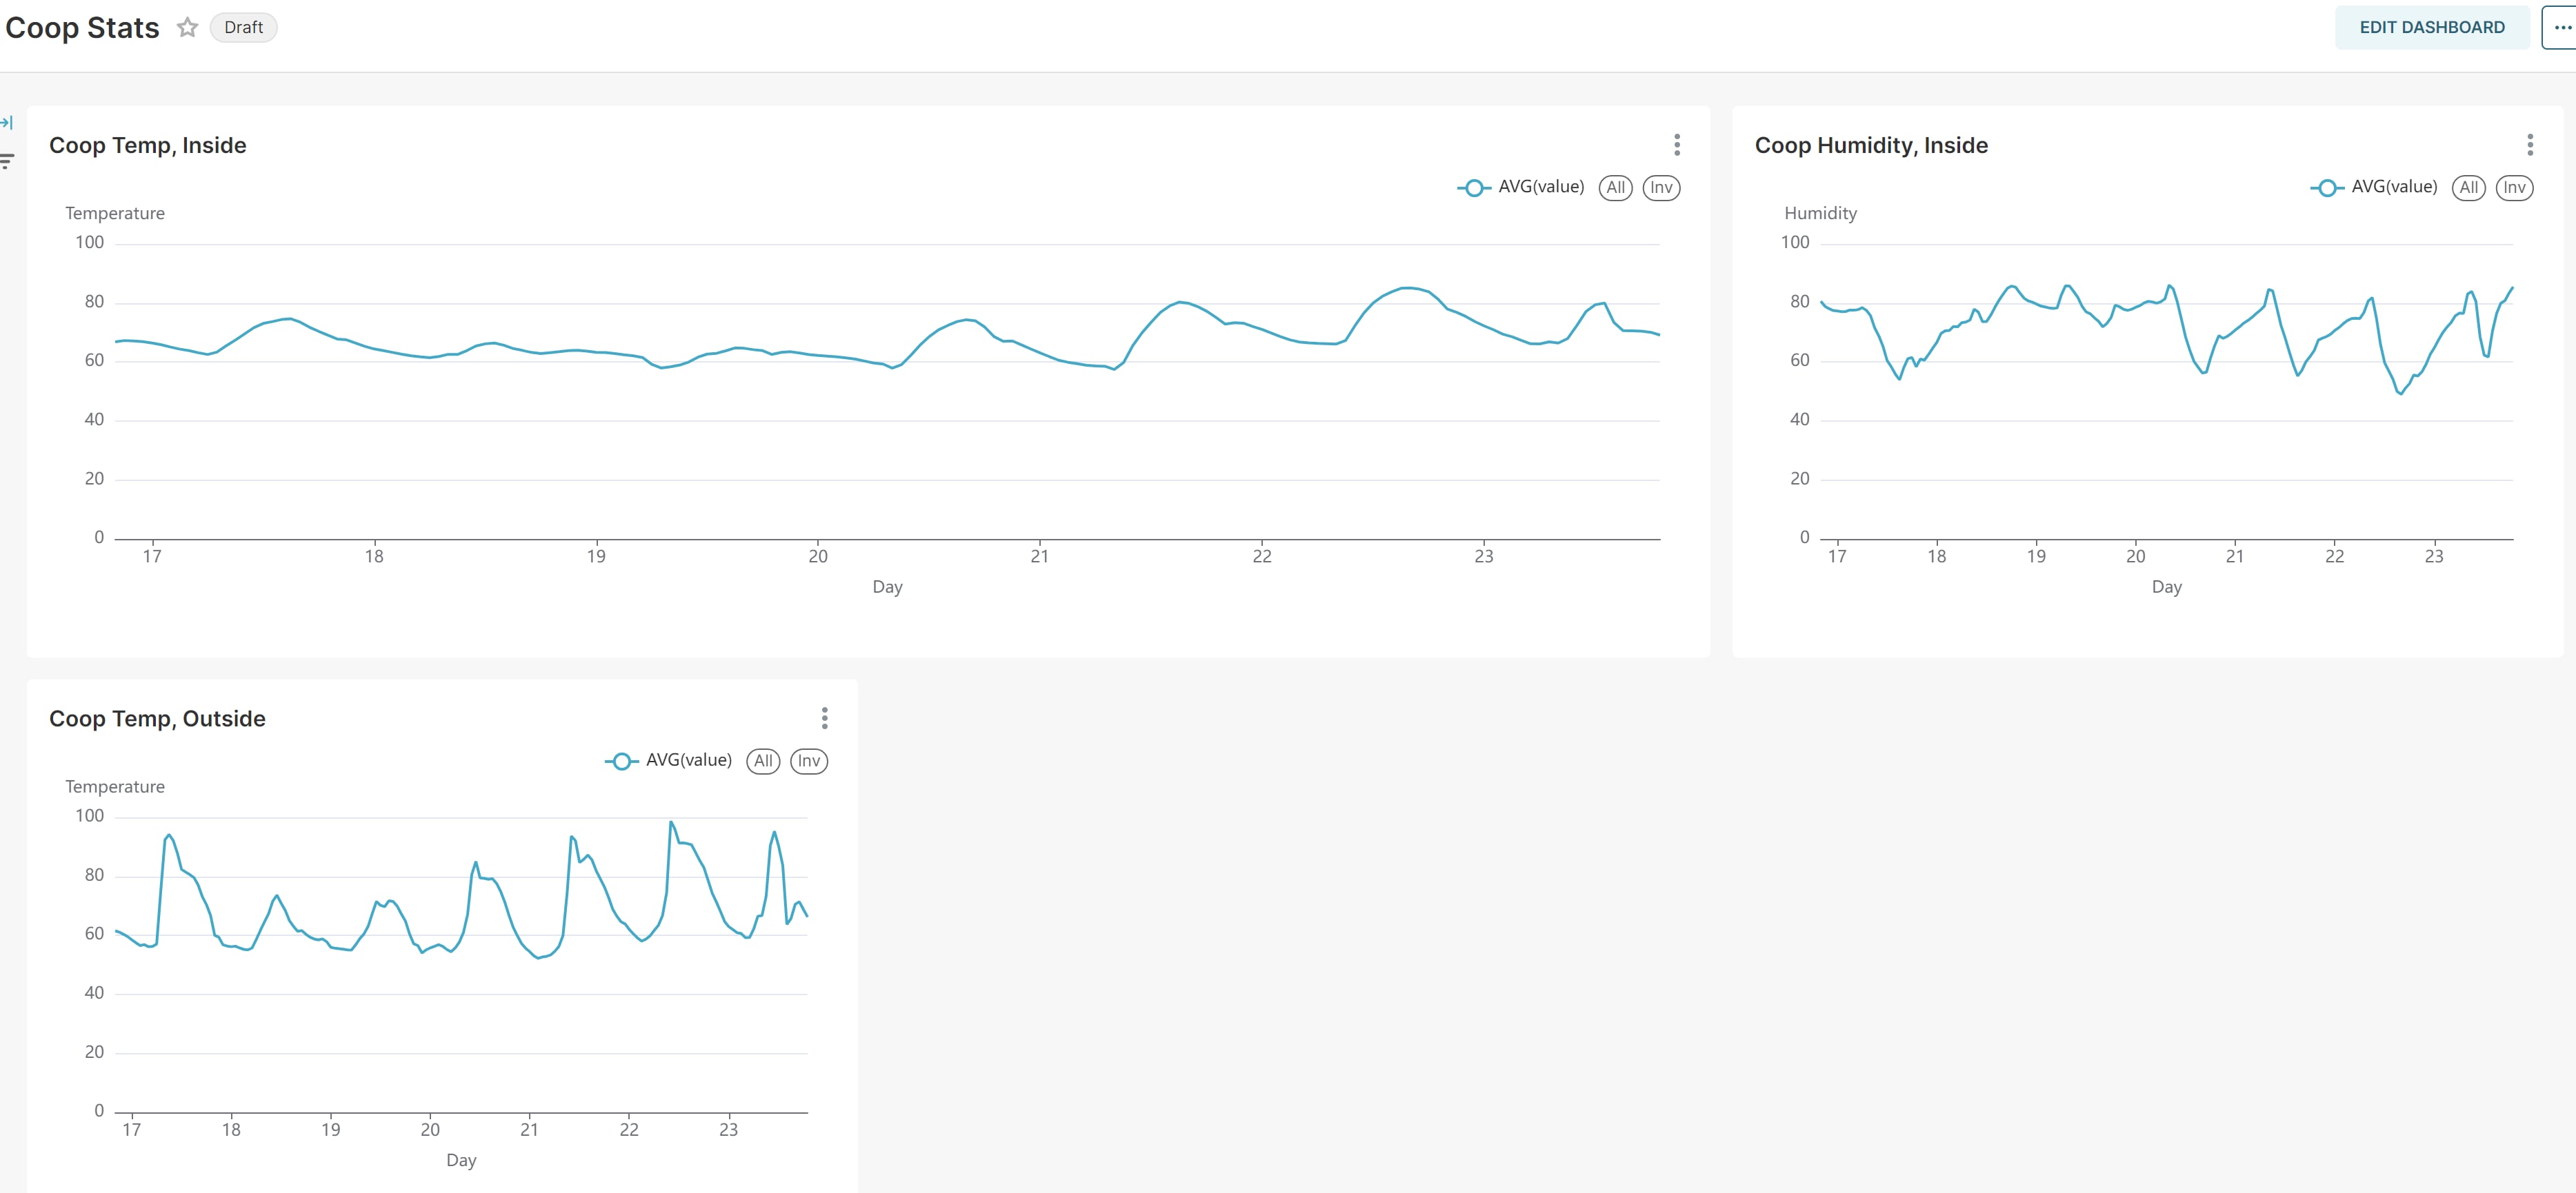The image size is (2576, 1193).
Task: Click day 17 tick in Coop Temp, Outside chart
Action: click(131, 1130)
